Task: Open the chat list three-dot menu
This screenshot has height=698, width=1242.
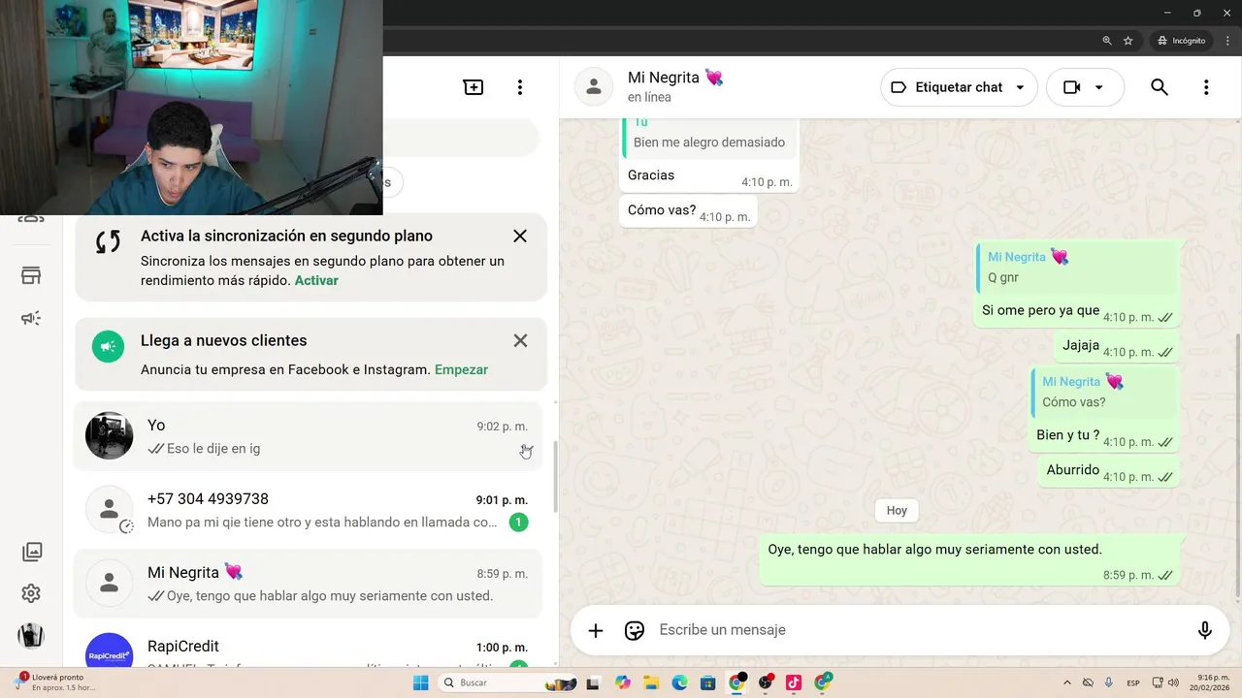Action: (x=520, y=87)
